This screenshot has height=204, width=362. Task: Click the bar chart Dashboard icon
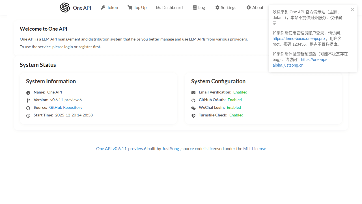(158, 8)
